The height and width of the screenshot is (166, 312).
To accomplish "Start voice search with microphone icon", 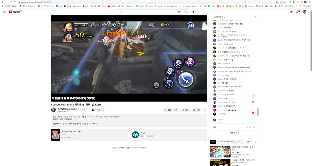I will click(193, 12).
